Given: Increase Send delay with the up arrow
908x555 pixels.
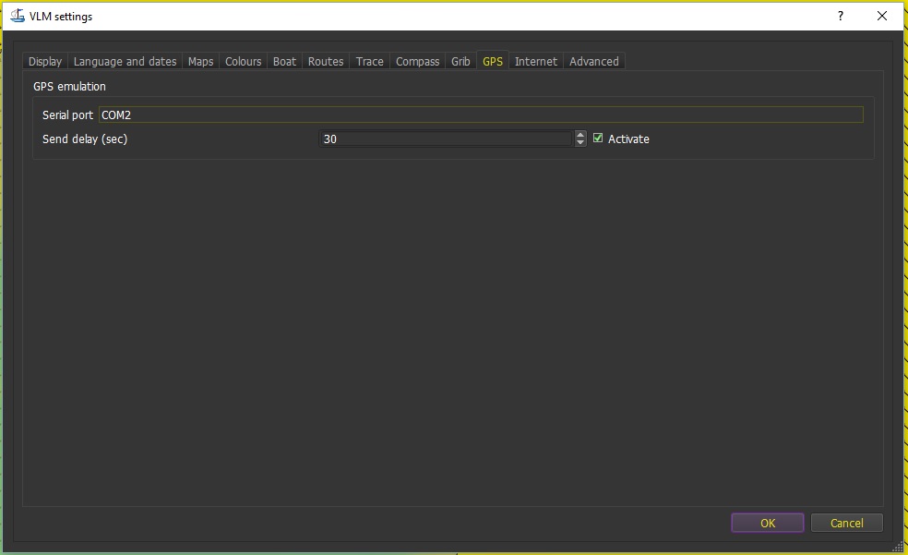Looking at the screenshot, I should point(580,135).
